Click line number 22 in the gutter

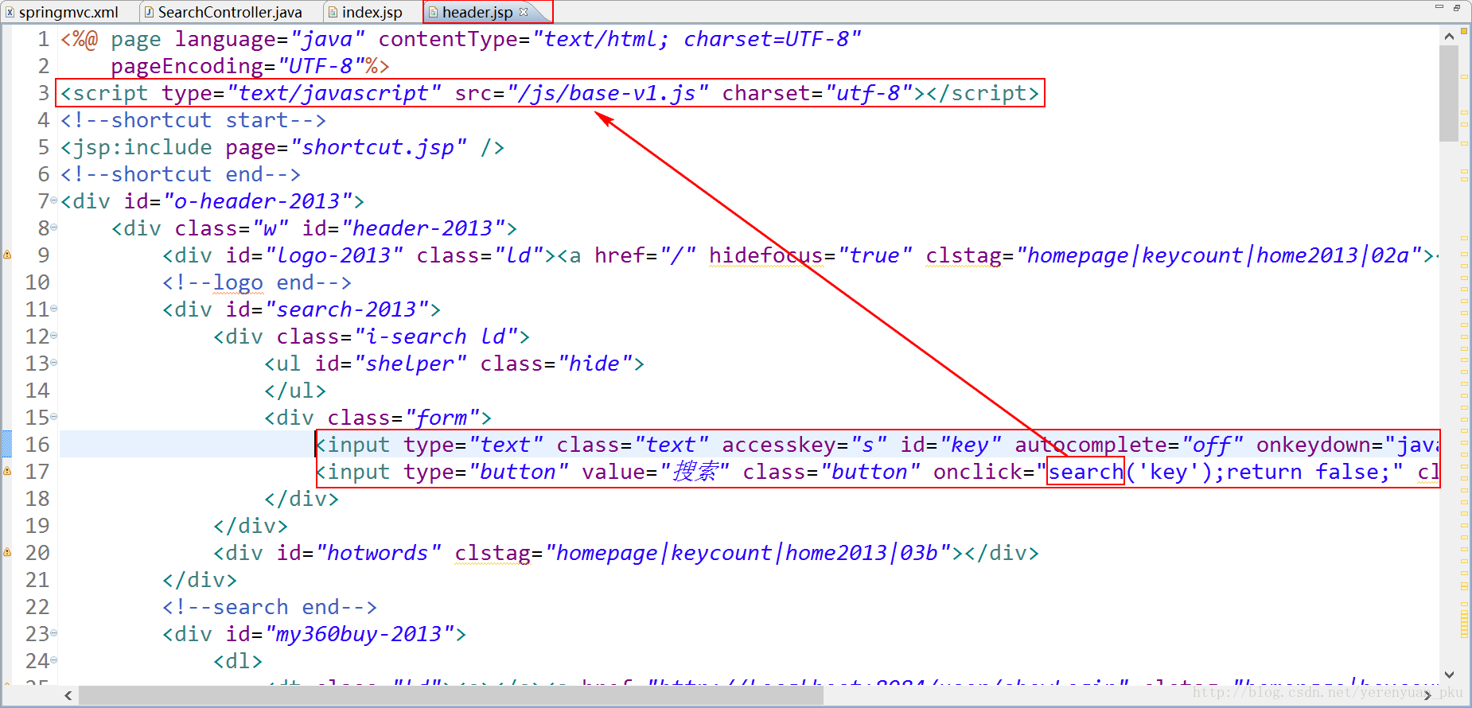coord(37,607)
